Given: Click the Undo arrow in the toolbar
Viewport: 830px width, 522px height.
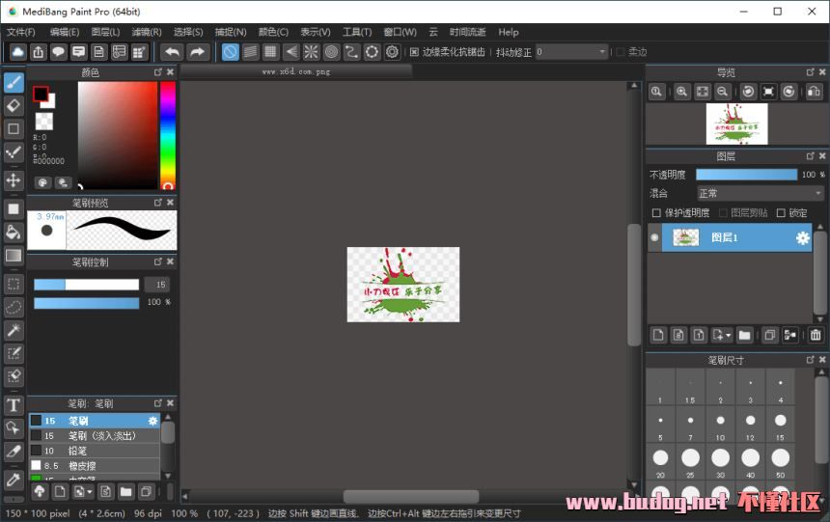Looking at the screenshot, I should (172, 52).
